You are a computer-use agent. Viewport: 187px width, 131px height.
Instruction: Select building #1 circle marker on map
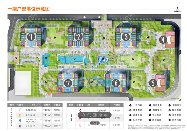click(31, 37)
